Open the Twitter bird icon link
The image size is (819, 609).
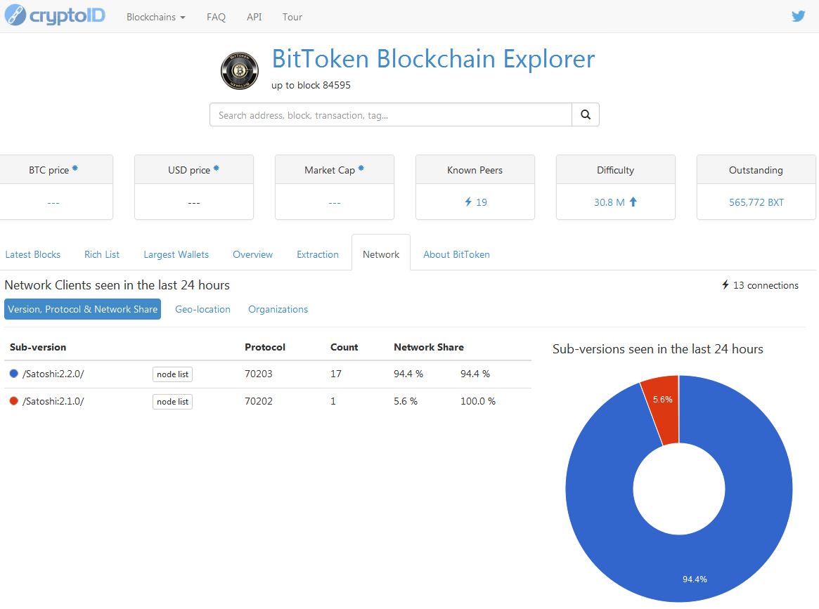tap(798, 16)
